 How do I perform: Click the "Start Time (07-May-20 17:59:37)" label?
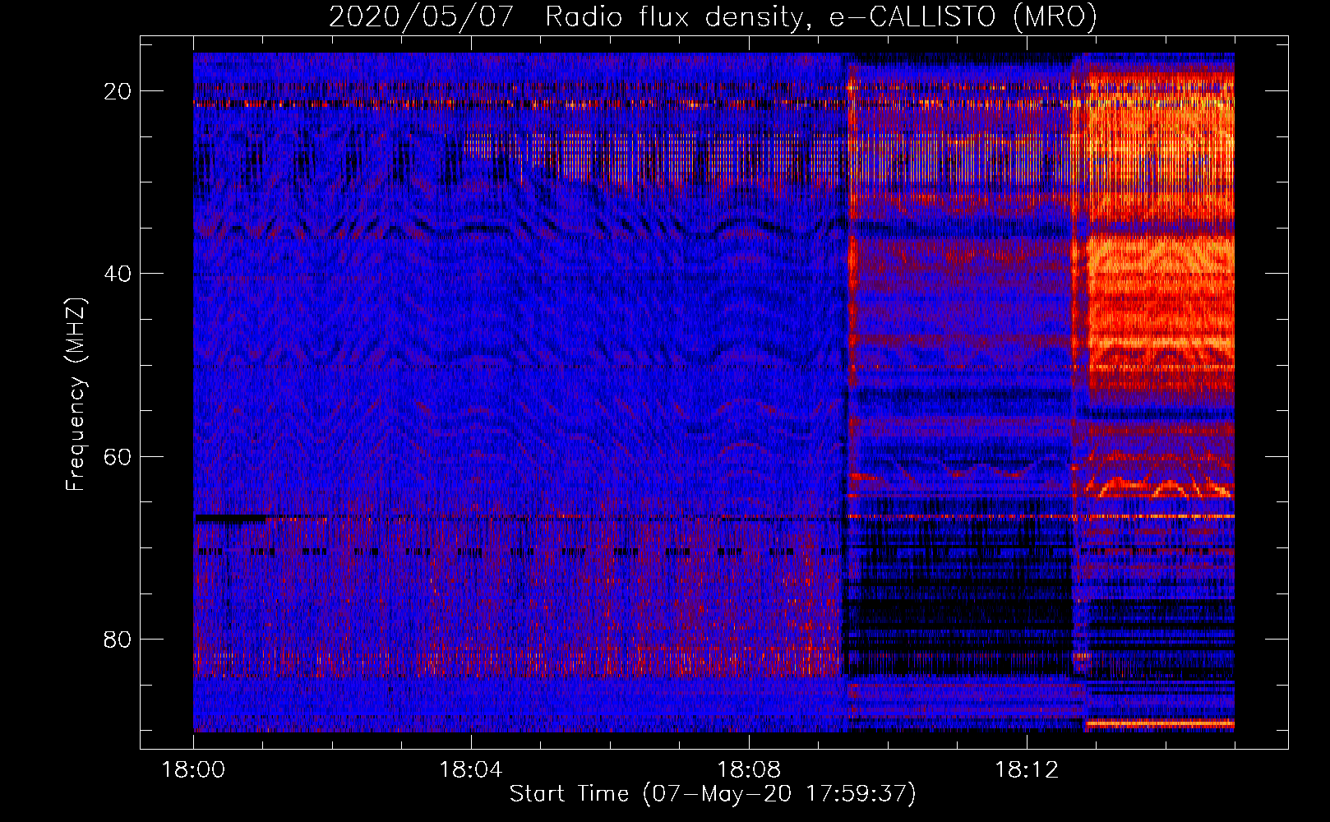tap(712, 794)
